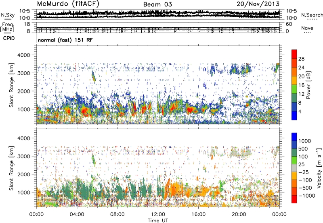This screenshot has width=323, height=223.
Task: Click the 10^0 tick next to N.Search
Action: [292, 18]
